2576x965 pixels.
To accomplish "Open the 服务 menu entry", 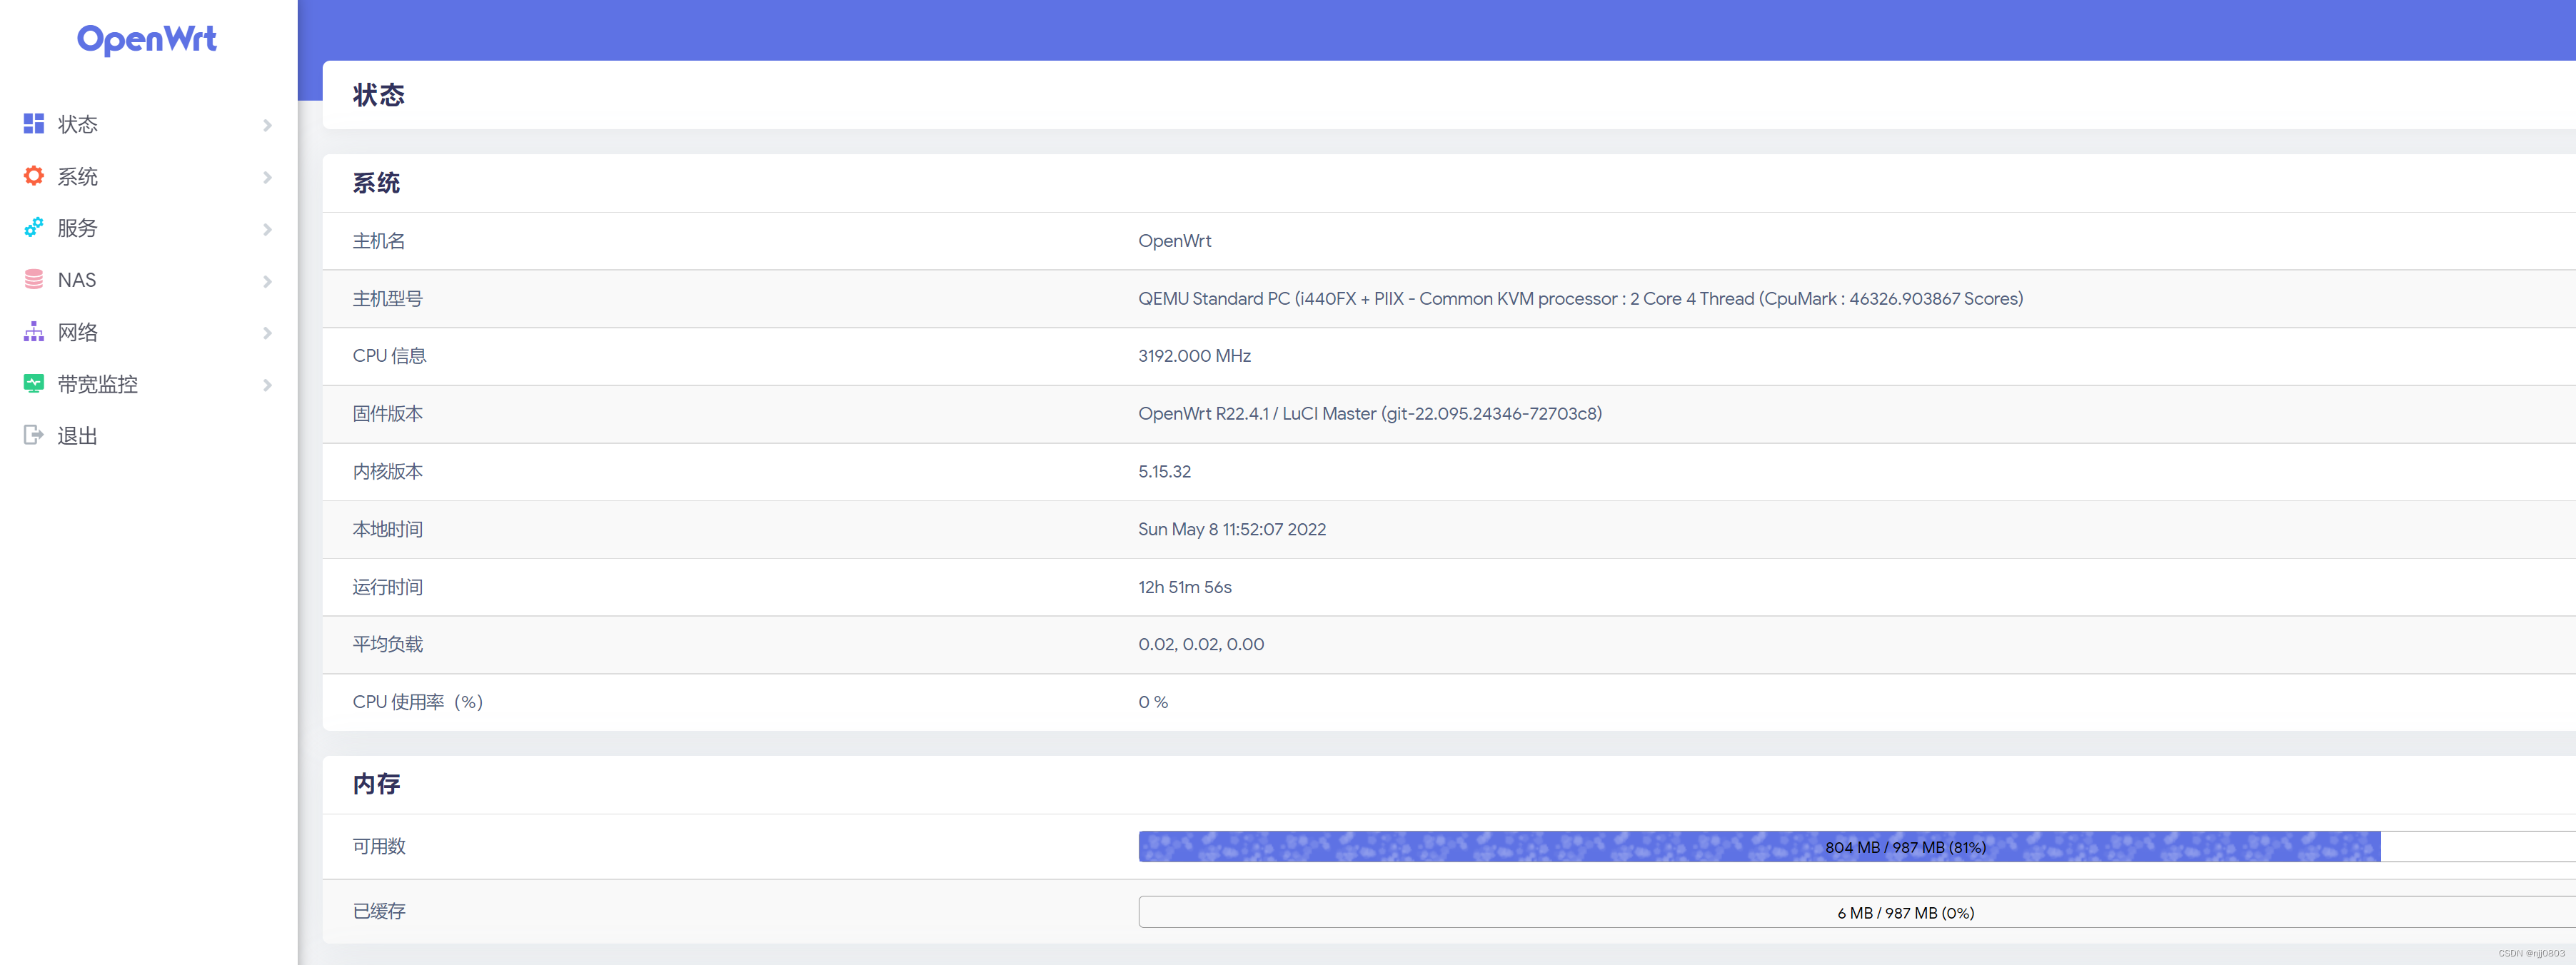I will click(78, 228).
